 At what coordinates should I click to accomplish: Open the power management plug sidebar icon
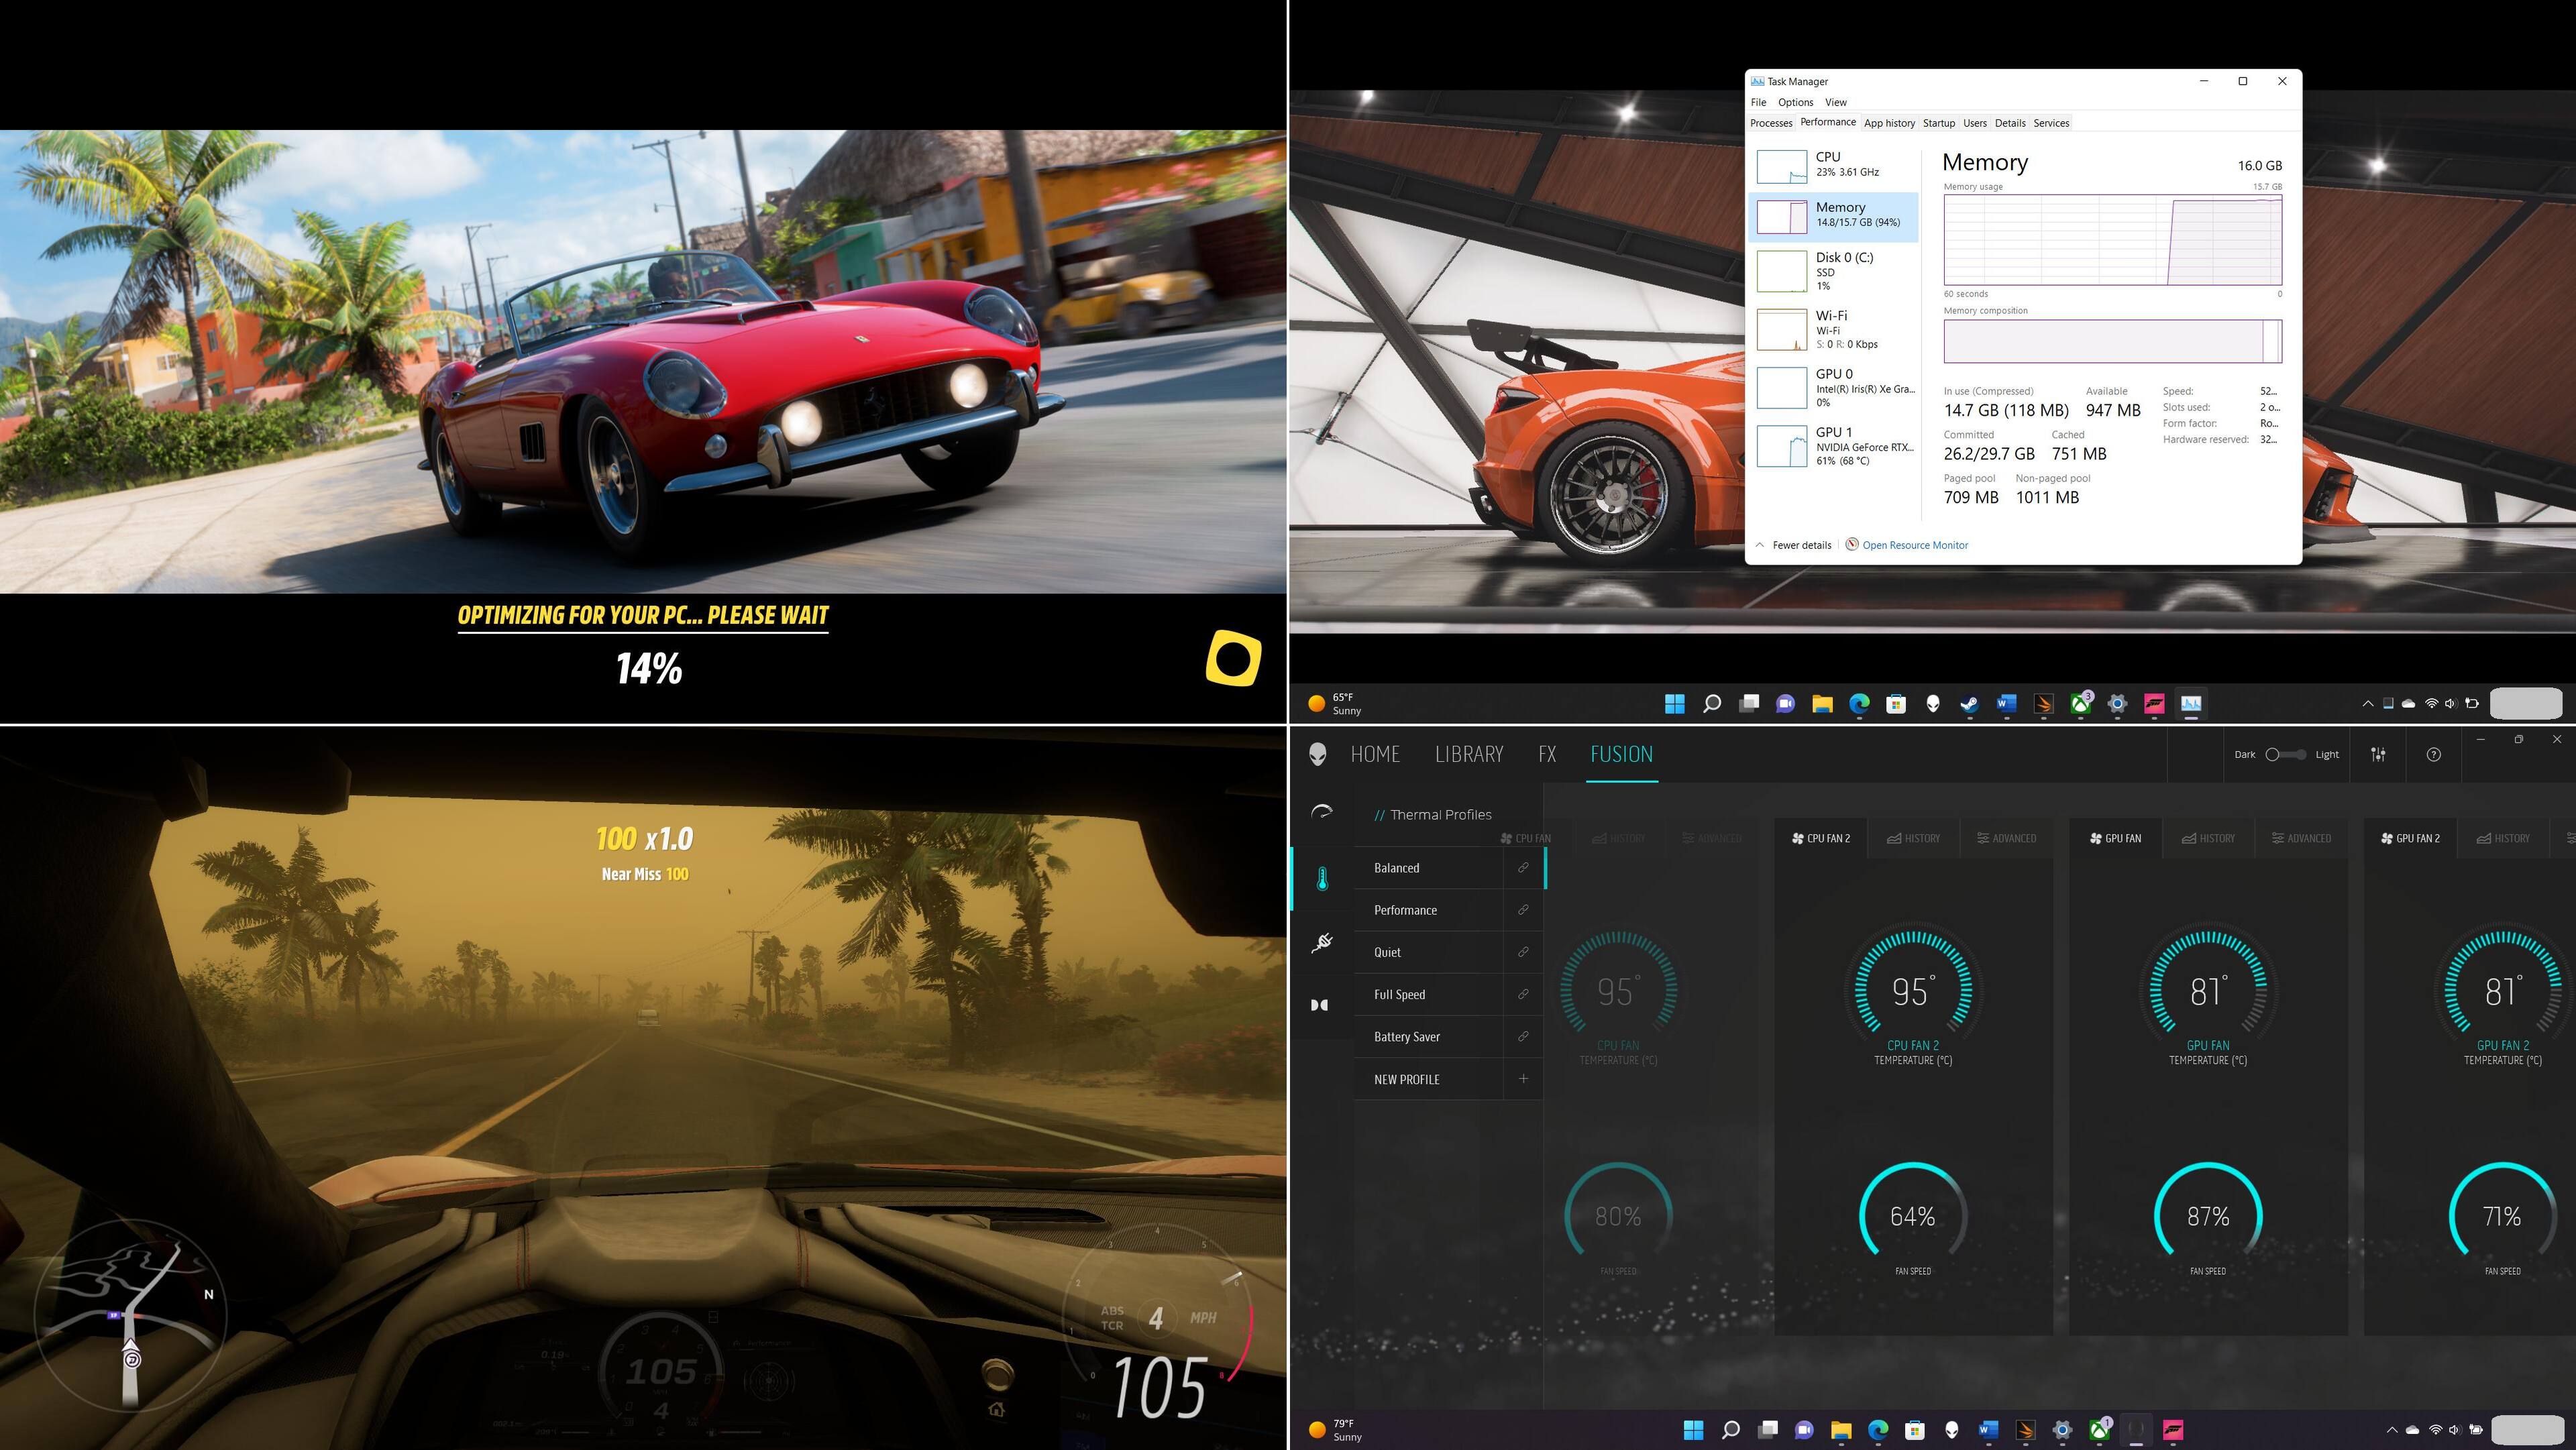(1322, 941)
